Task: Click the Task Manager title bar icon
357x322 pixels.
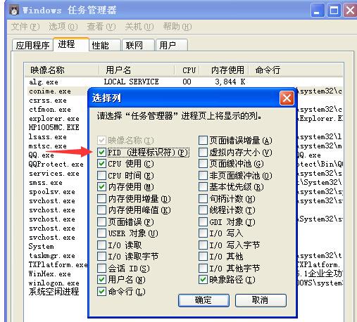Action: (14, 10)
